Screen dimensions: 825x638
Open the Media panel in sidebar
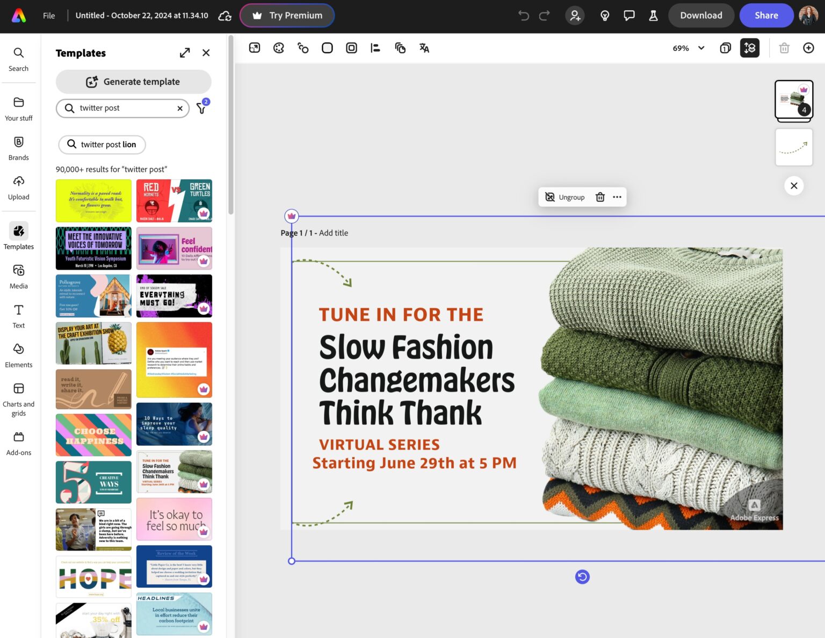pyautogui.click(x=19, y=276)
